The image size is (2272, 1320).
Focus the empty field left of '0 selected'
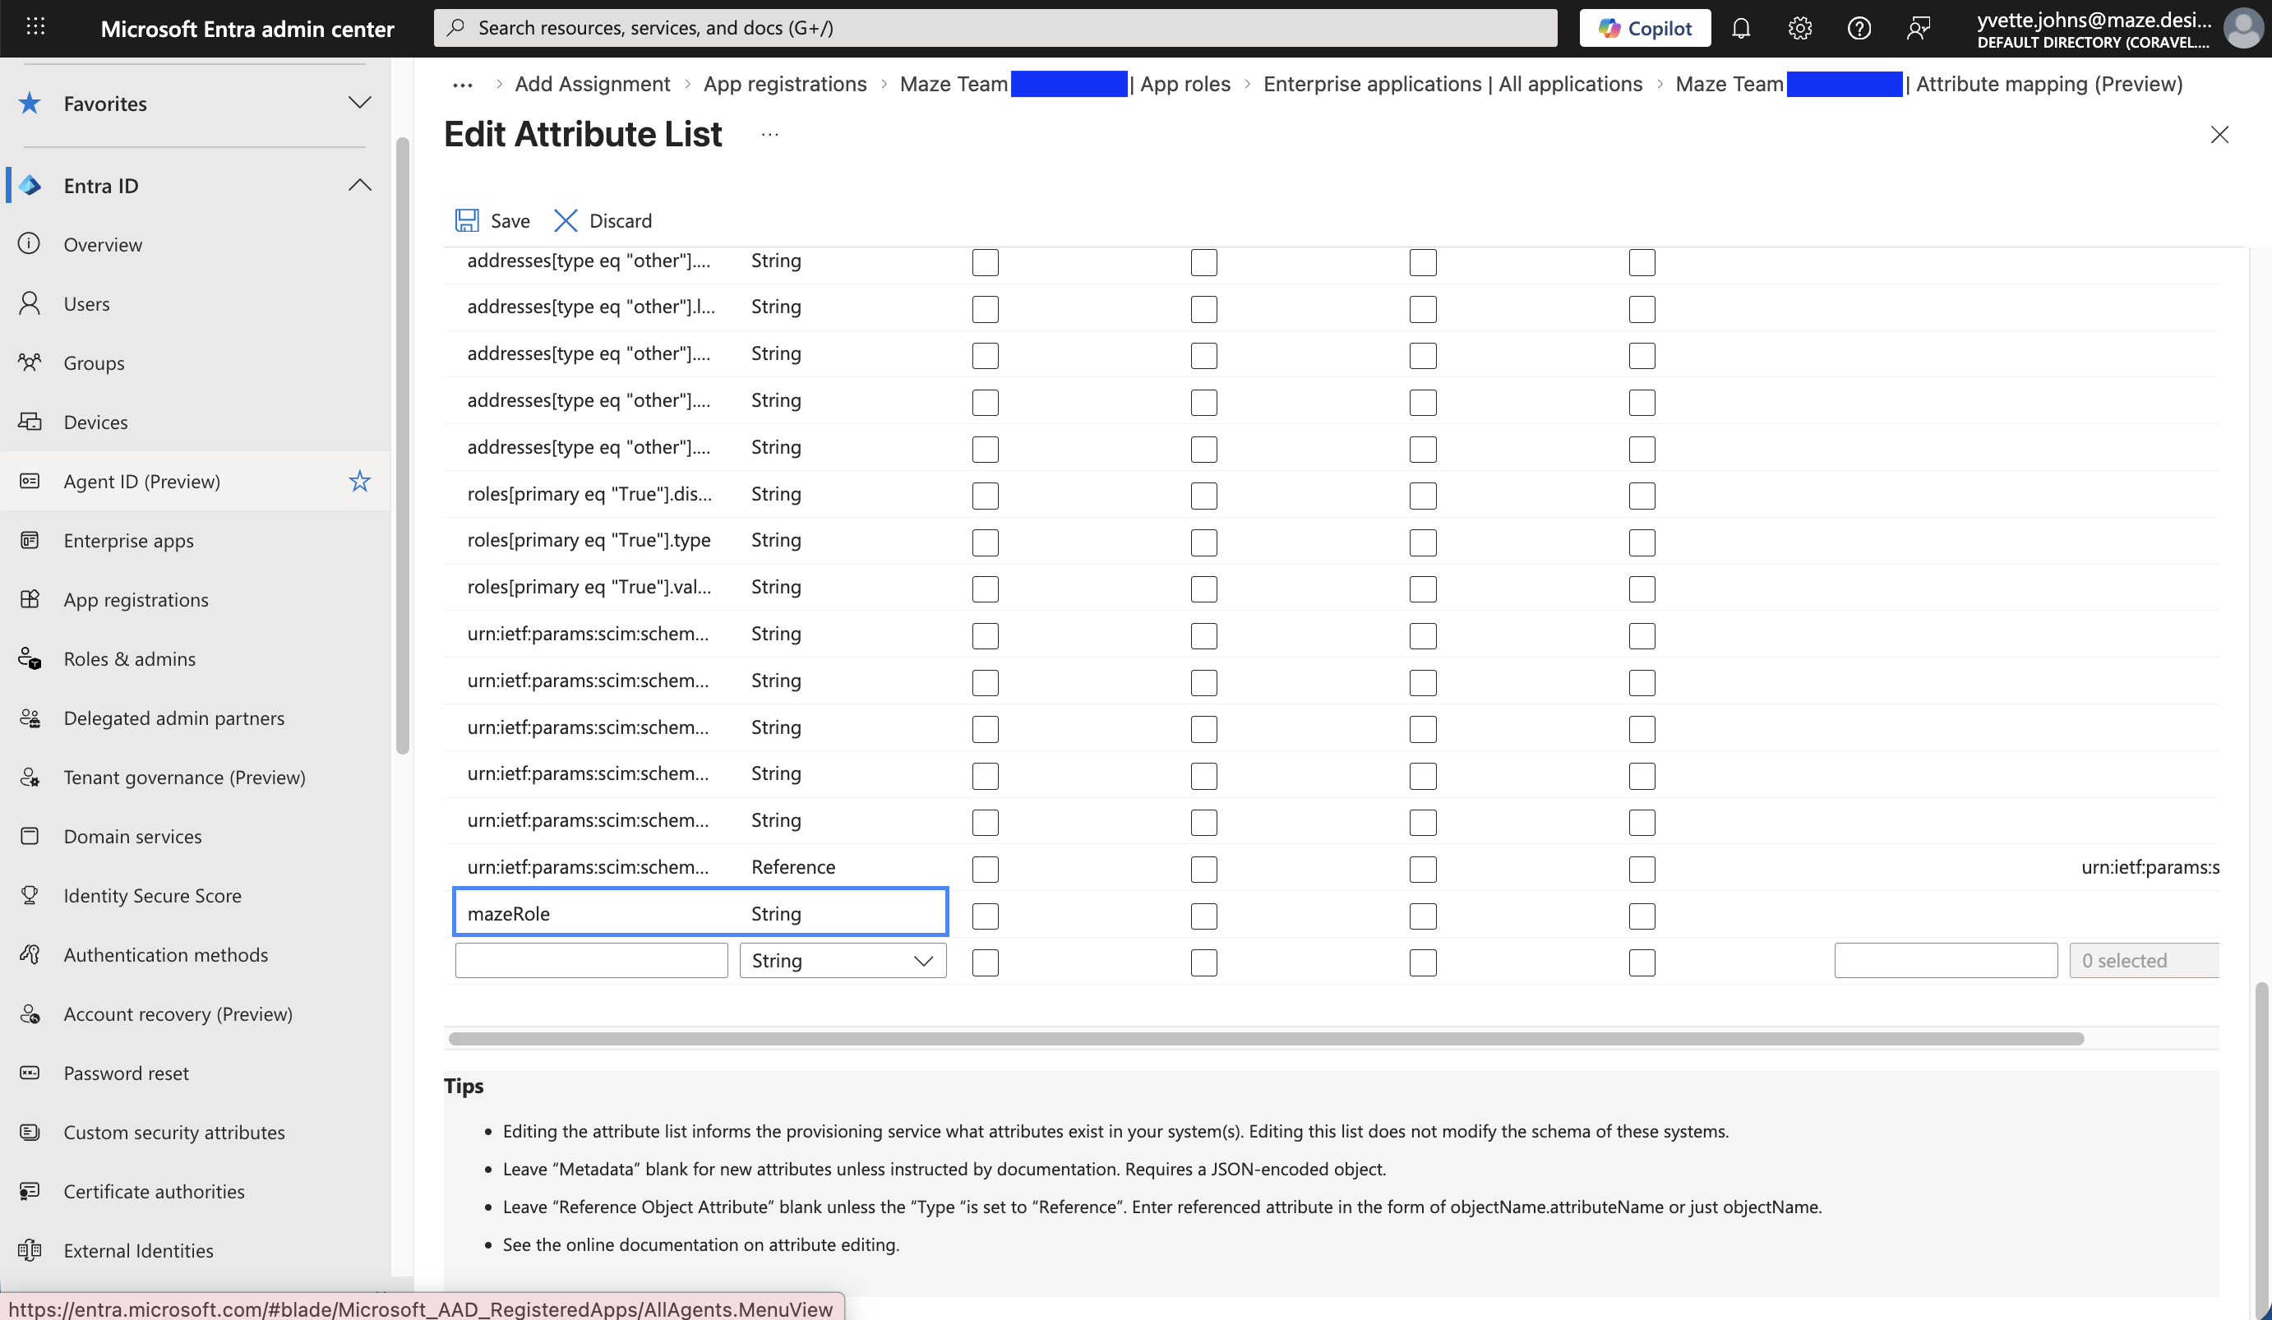pyautogui.click(x=1946, y=960)
